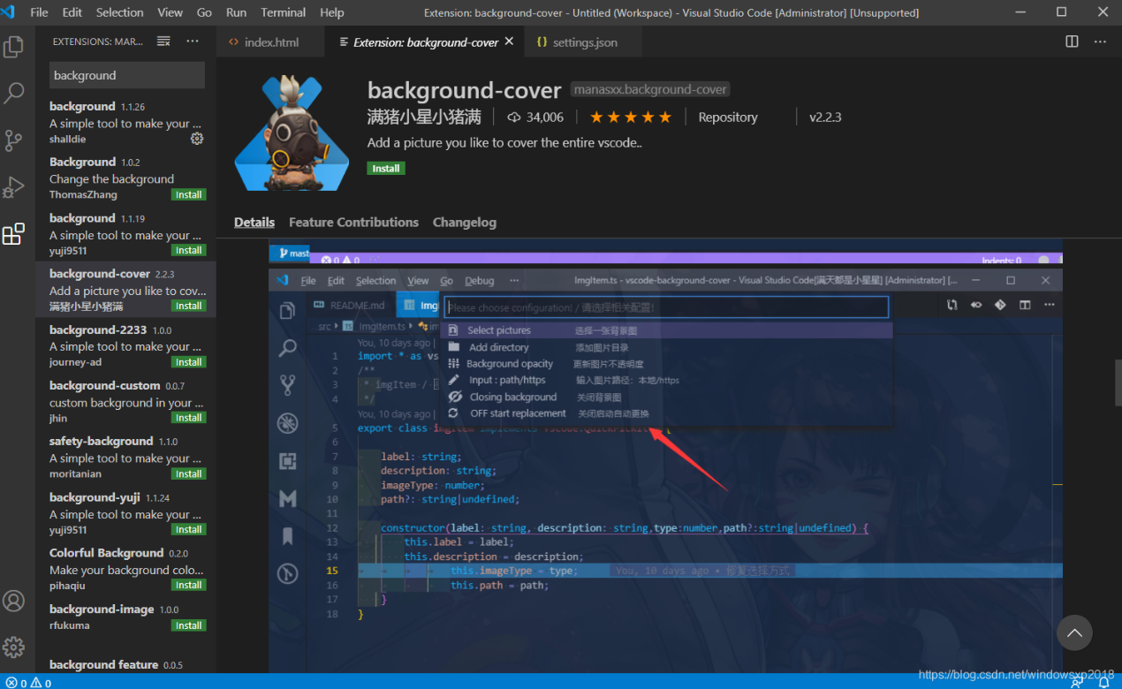Select Background 1.0.2 extension entry
The height and width of the screenshot is (689, 1122).
coord(125,178)
